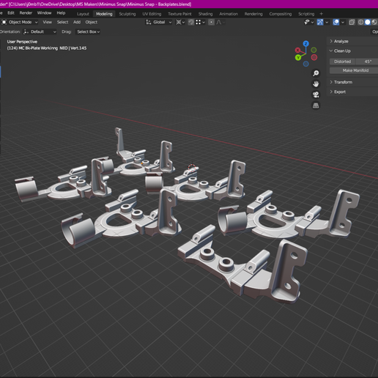Switch to the Compositing workspace tab
Viewport: 378px width, 378px height.
pyautogui.click(x=280, y=14)
